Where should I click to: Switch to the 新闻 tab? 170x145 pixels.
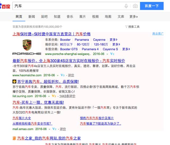click(x=32, y=17)
